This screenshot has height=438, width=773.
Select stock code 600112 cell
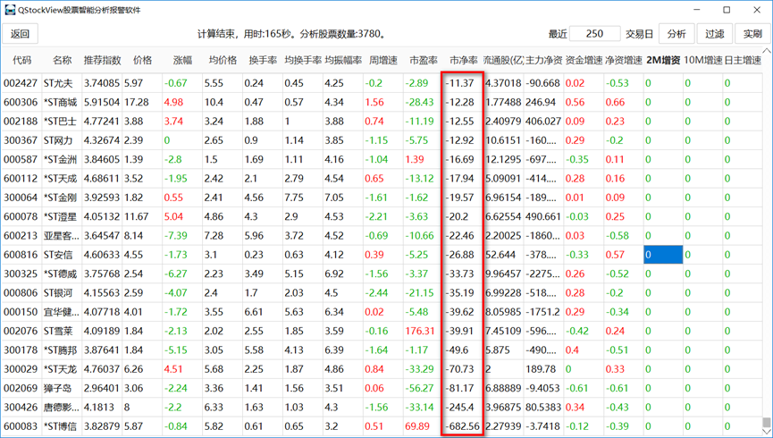click(21, 179)
